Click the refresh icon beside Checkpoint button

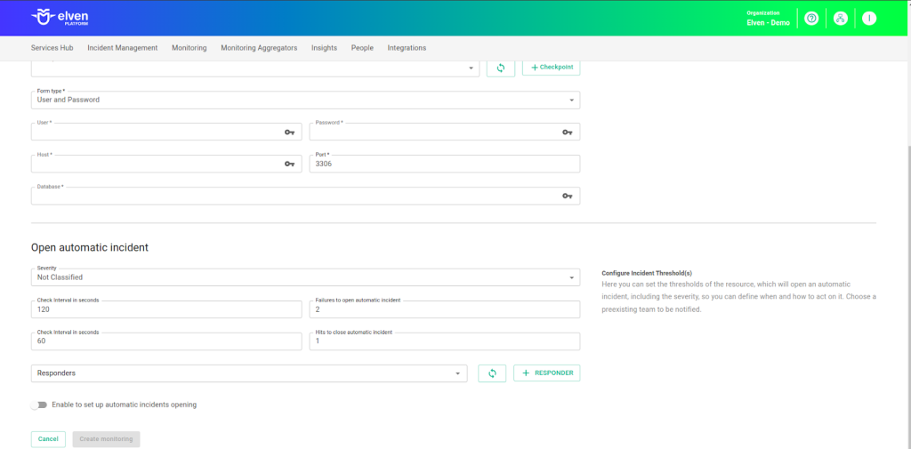click(x=500, y=68)
